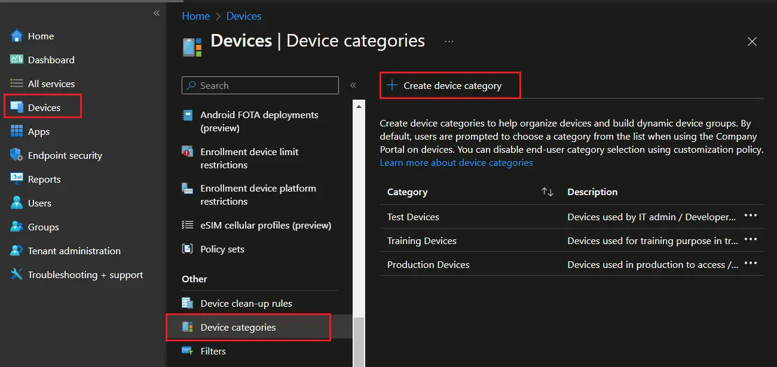The width and height of the screenshot is (777, 367).
Task: Click inside the Search field
Action: [x=260, y=85]
